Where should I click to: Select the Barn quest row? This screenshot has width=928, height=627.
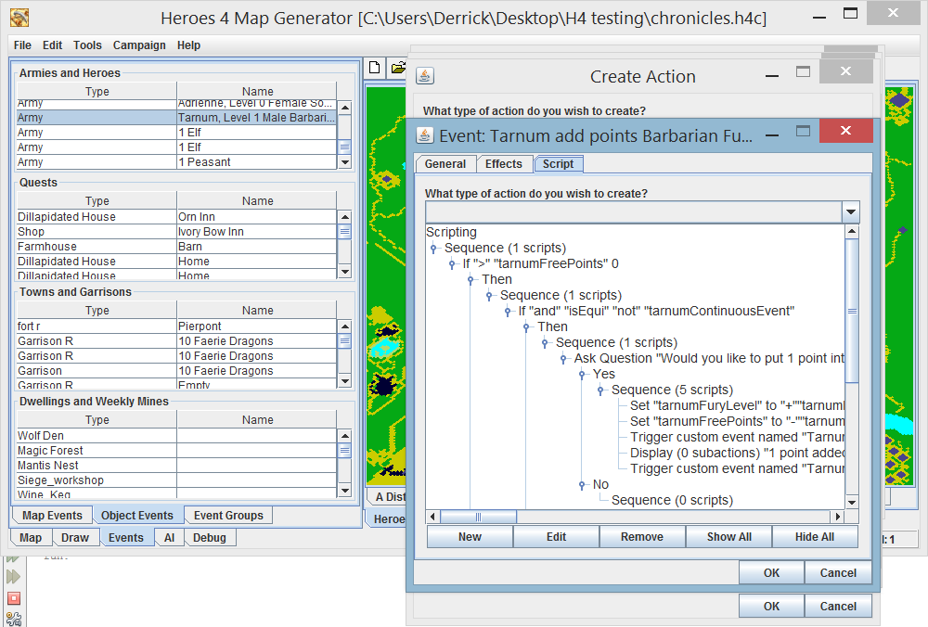click(176, 247)
